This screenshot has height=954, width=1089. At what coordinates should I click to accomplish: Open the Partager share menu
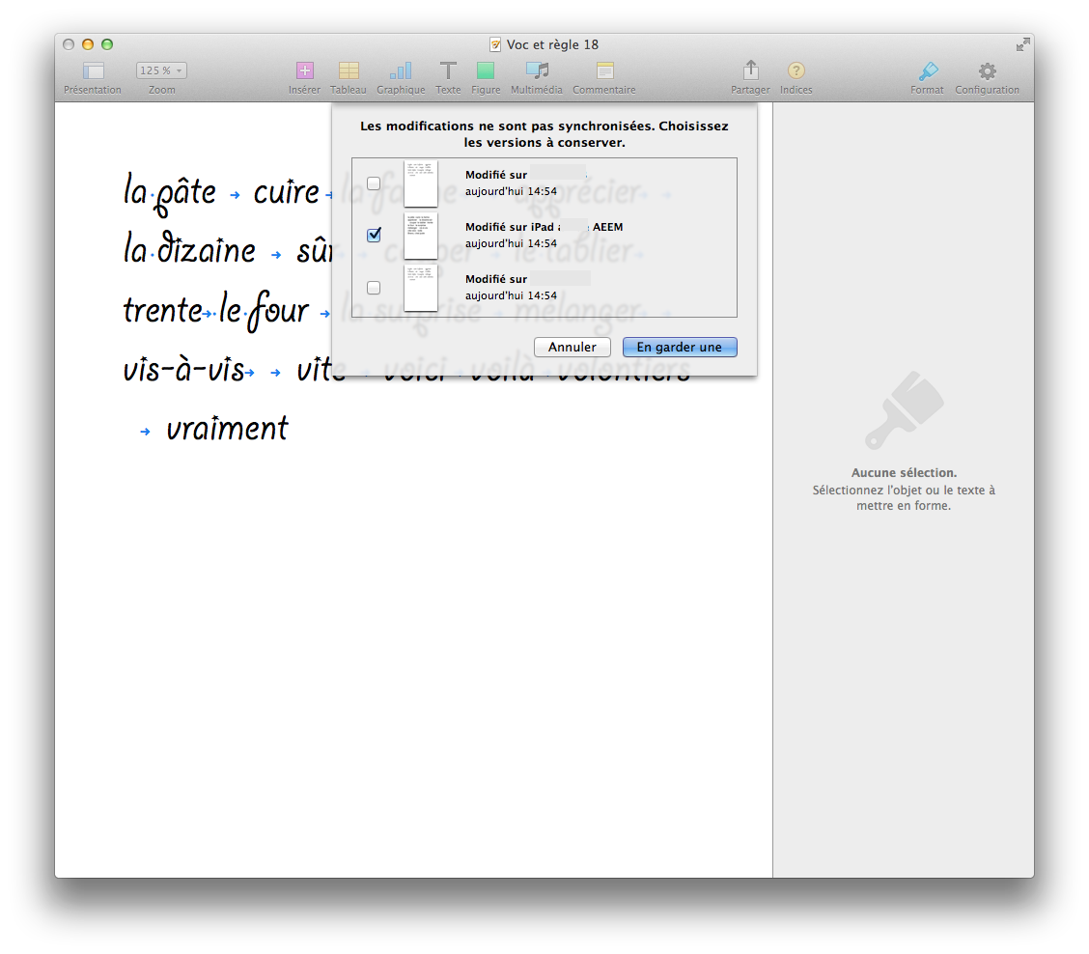[750, 71]
